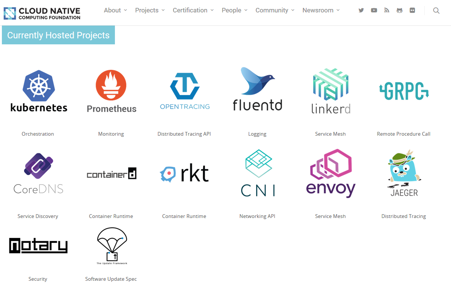Click Service Mesh caption under envoy
Screen dimensions: 451x283
pyautogui.click(x=330, y=216)
